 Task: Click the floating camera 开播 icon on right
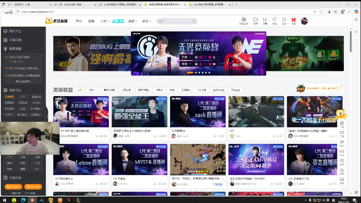point(342,134)
